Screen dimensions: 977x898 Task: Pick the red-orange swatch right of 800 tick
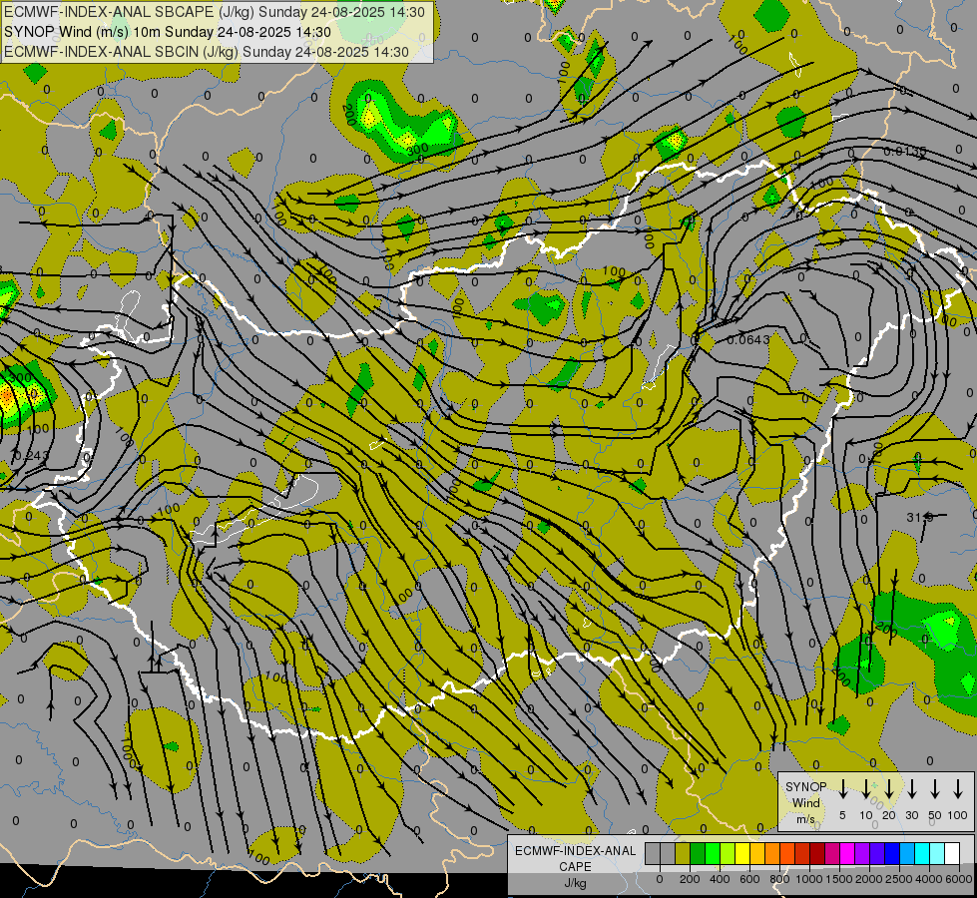[788, 854]
